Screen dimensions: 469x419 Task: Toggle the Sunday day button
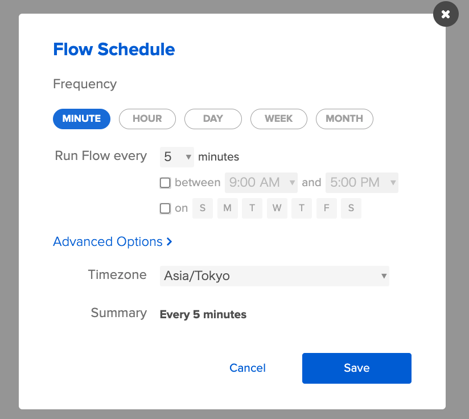(x=203, y=208)
